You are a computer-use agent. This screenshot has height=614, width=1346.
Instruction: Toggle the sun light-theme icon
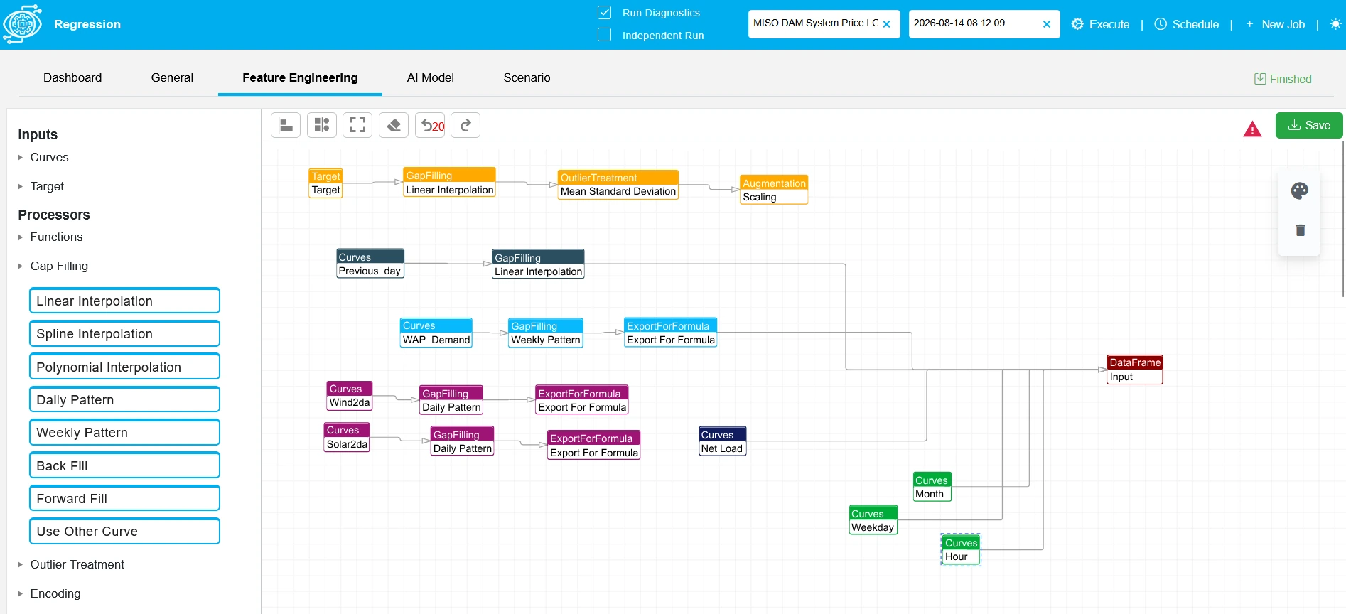(x=1335, y=24)
